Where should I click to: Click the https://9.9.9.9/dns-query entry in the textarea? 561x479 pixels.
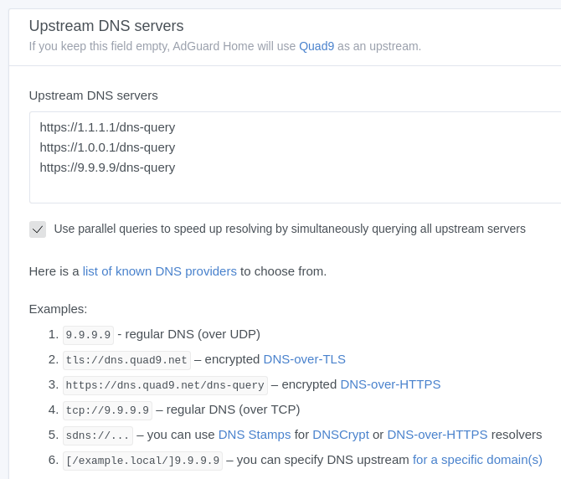107,167
